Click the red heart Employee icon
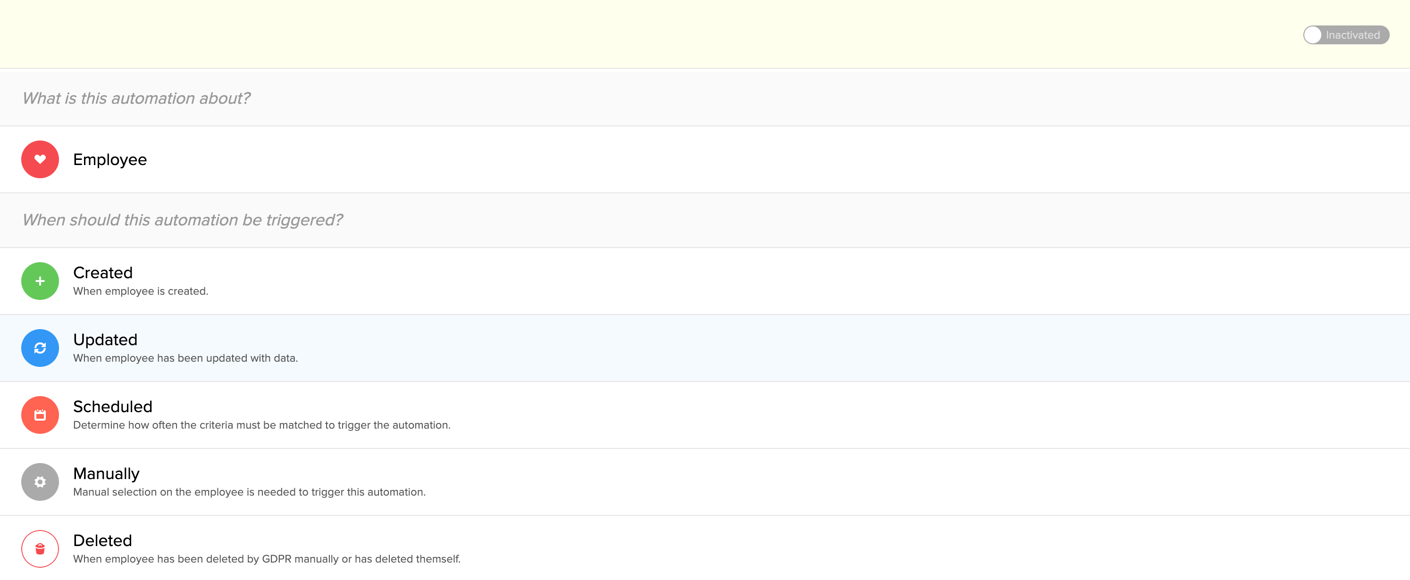Viewport: 1410px width, 580px height. click(40, 159)
